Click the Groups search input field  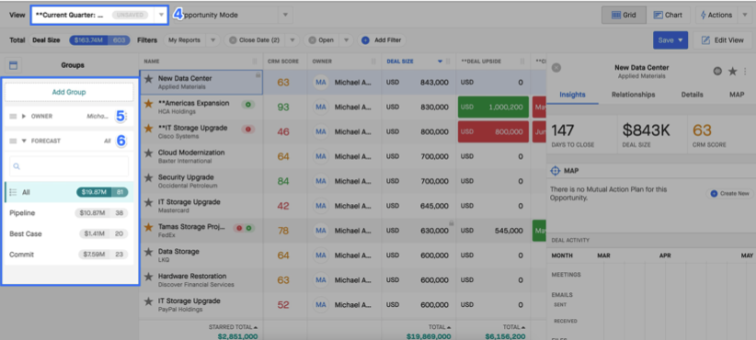point(69,166)
